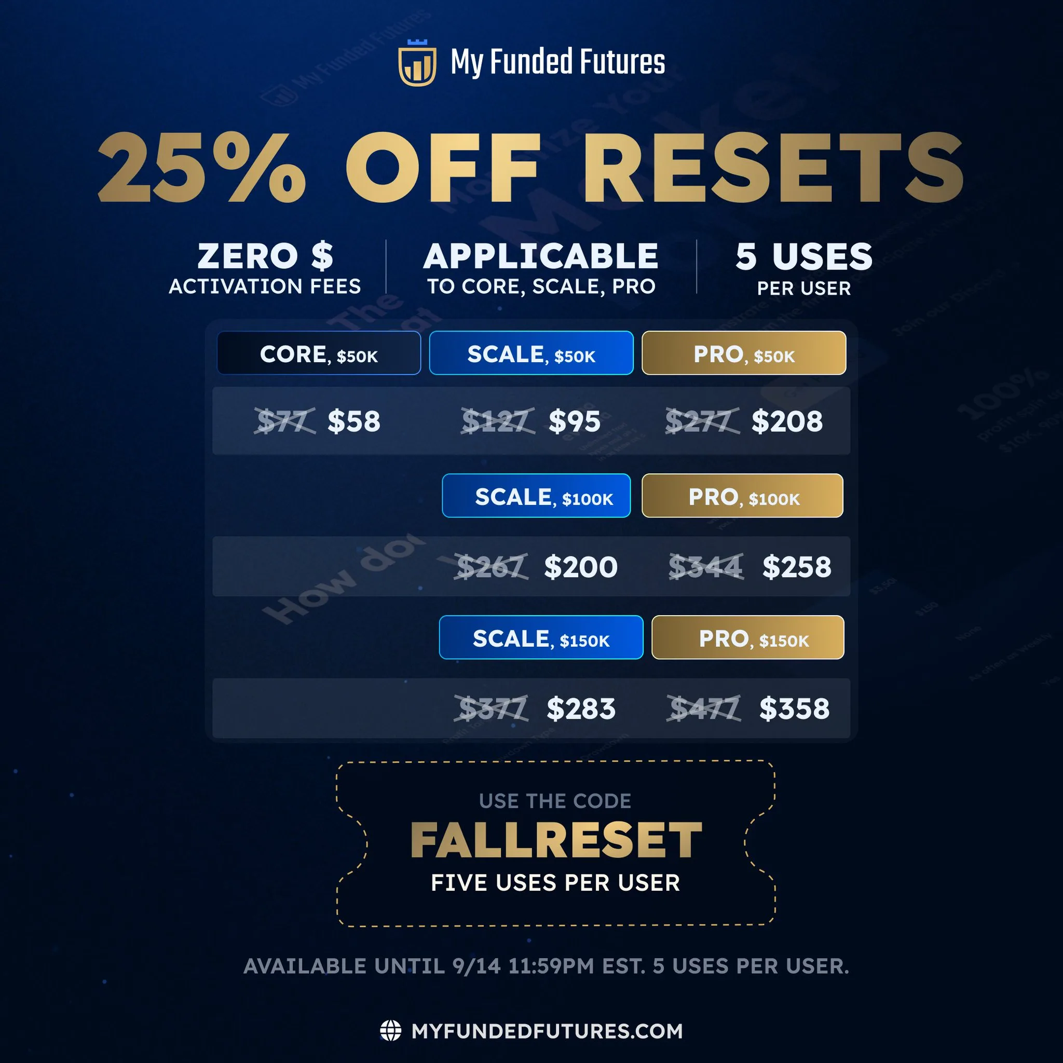Click the 25% OFF RESETS headline
Screen dimensions: 1063x1063
click(531, 168)
